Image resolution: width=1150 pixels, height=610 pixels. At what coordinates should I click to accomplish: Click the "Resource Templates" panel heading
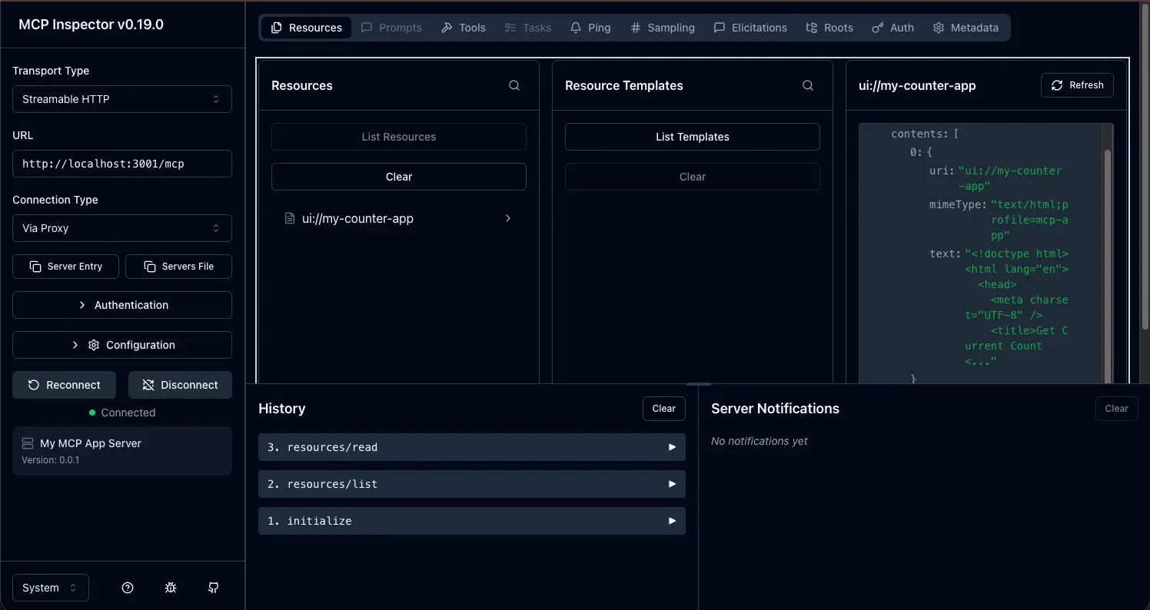coord(624,85)
